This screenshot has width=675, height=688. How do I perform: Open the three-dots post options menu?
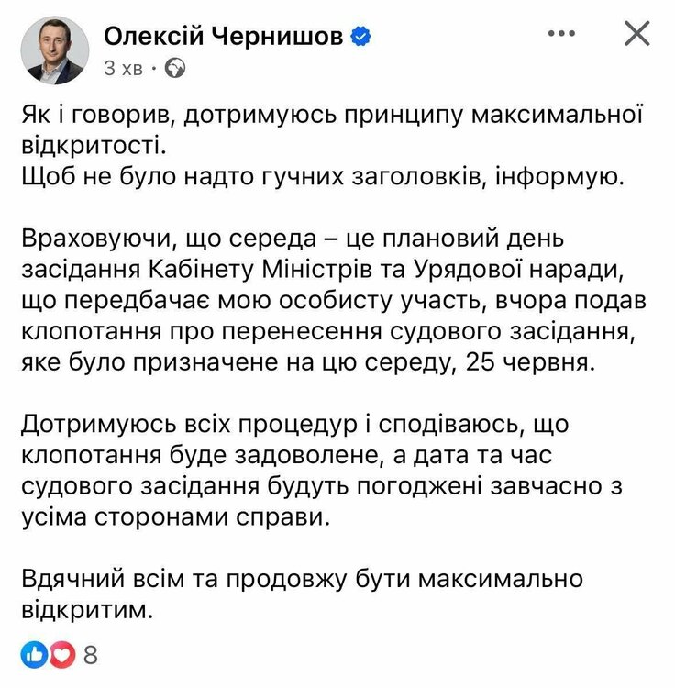tap(561, 35)
